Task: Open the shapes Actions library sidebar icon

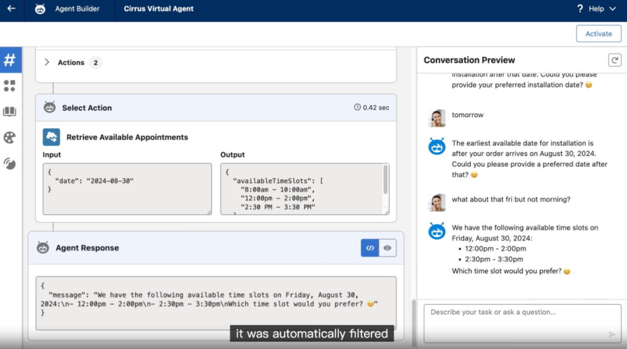Action: point(10,86)
